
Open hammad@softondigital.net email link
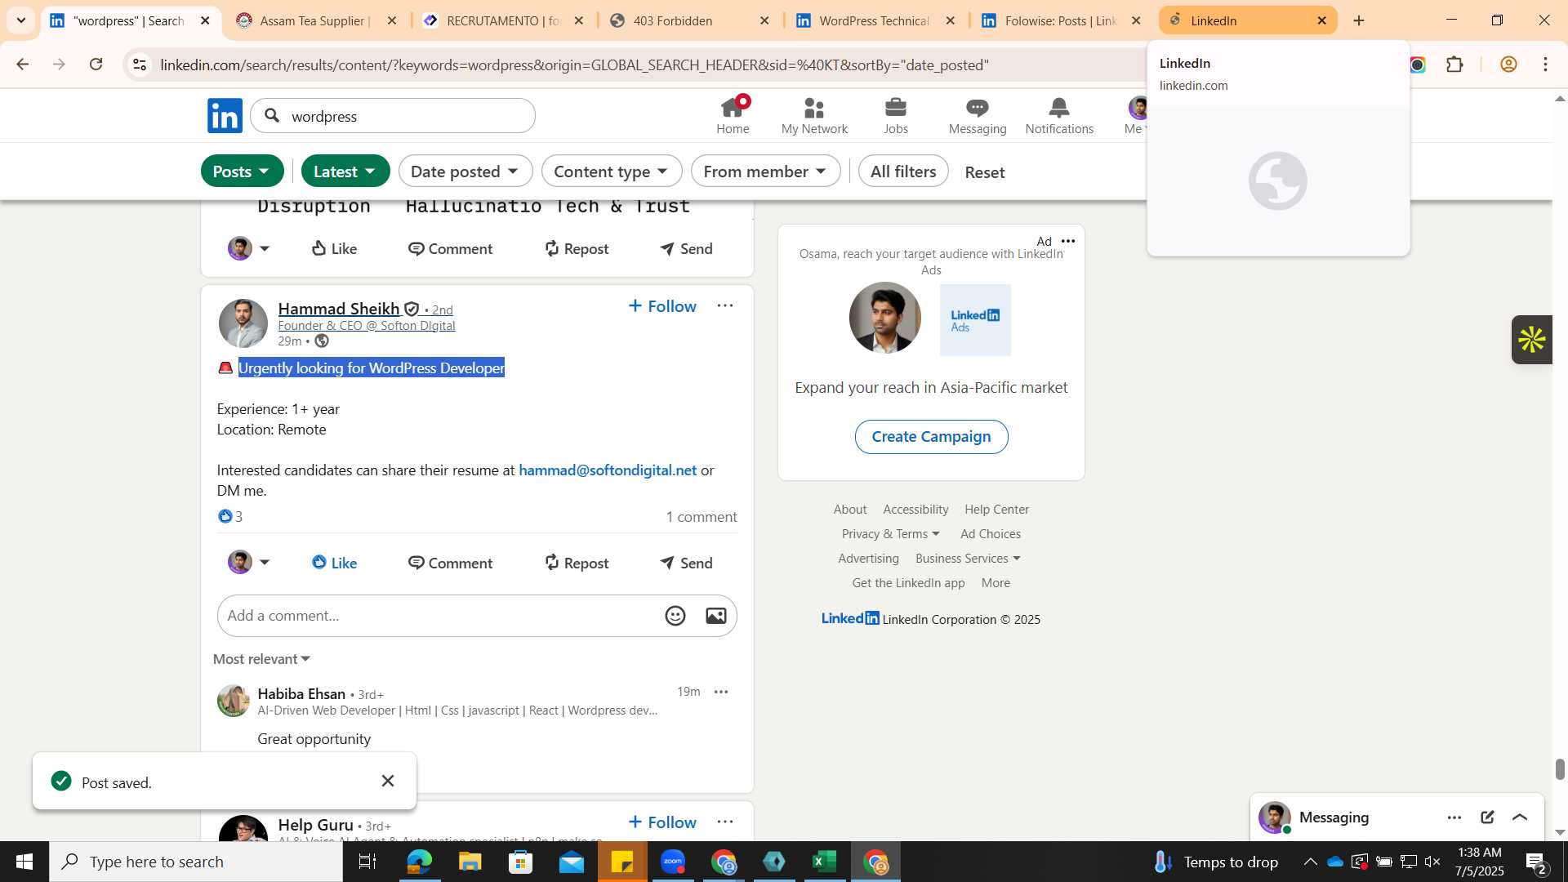tap(608, 470)
